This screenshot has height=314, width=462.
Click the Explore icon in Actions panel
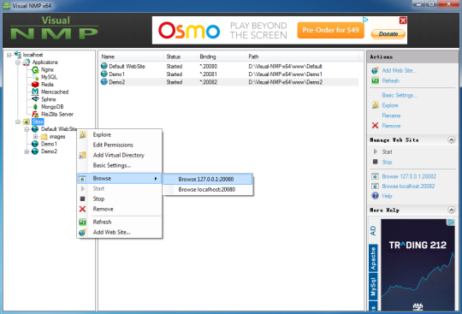click(x=375, y=105)
